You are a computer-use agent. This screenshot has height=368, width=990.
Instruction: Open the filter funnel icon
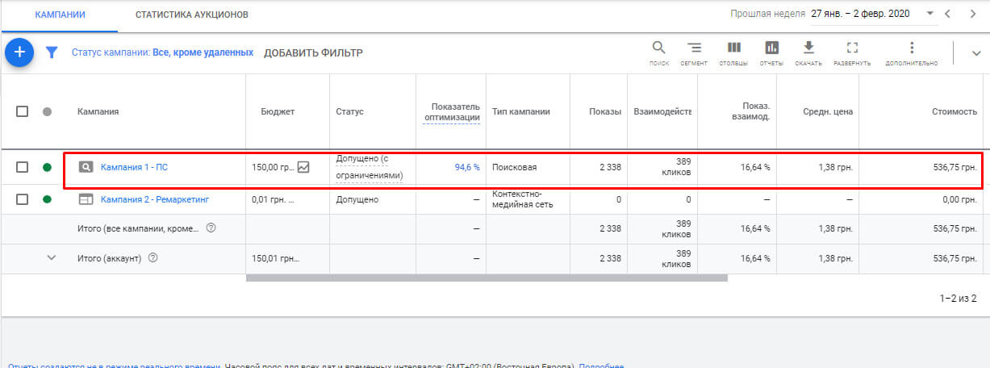(52, 52)
